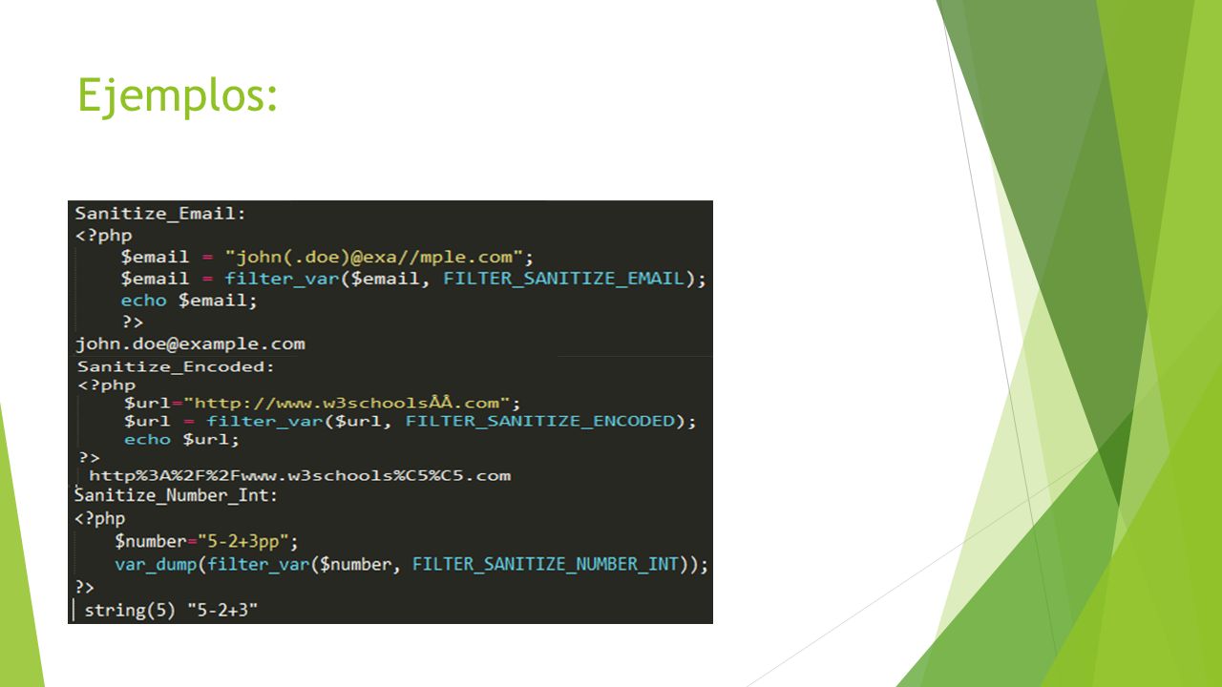Click the 'echo $url;' line
Screen dimensions: 1222x687
[181, 440]
